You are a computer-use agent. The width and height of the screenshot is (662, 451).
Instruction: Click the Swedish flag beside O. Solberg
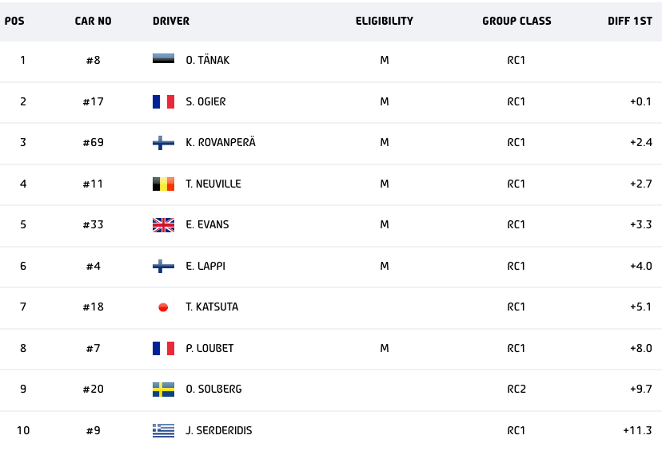163,390
